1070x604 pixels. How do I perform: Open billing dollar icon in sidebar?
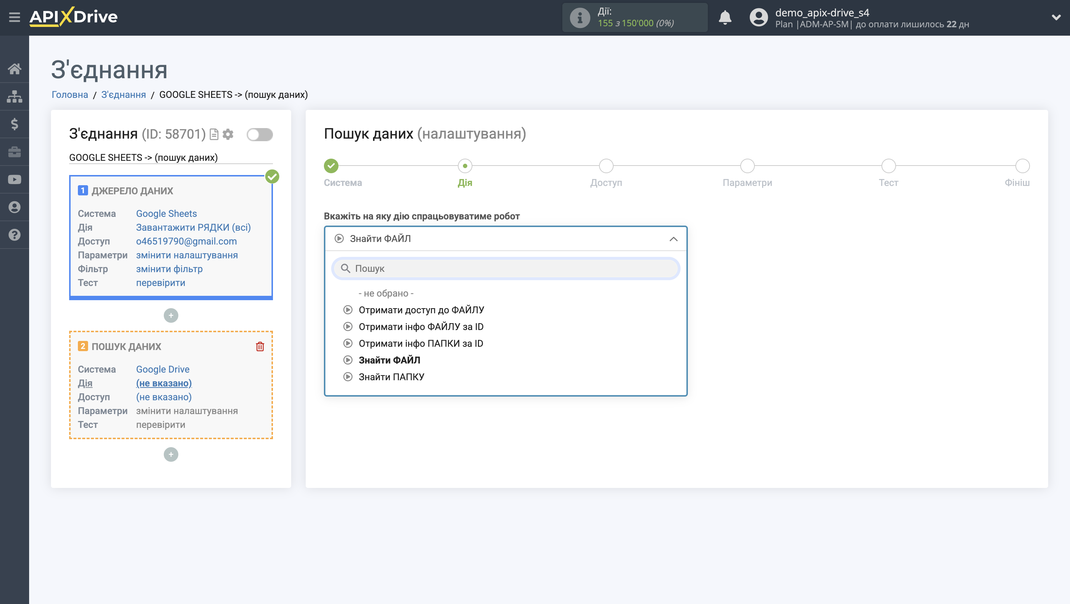click(15, 124)
